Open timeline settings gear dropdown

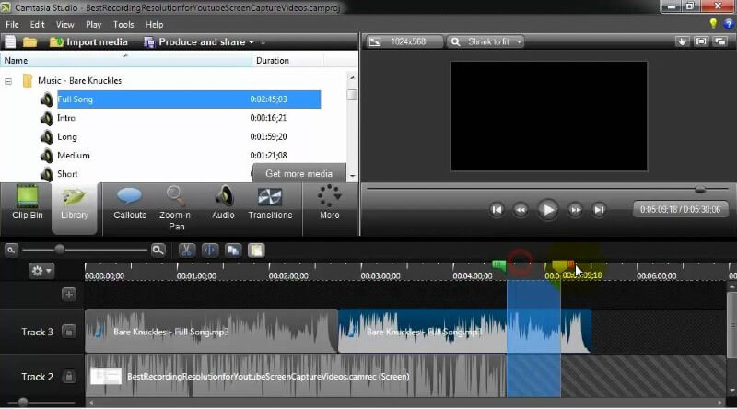pyautogui.click(x=41, y=271)
